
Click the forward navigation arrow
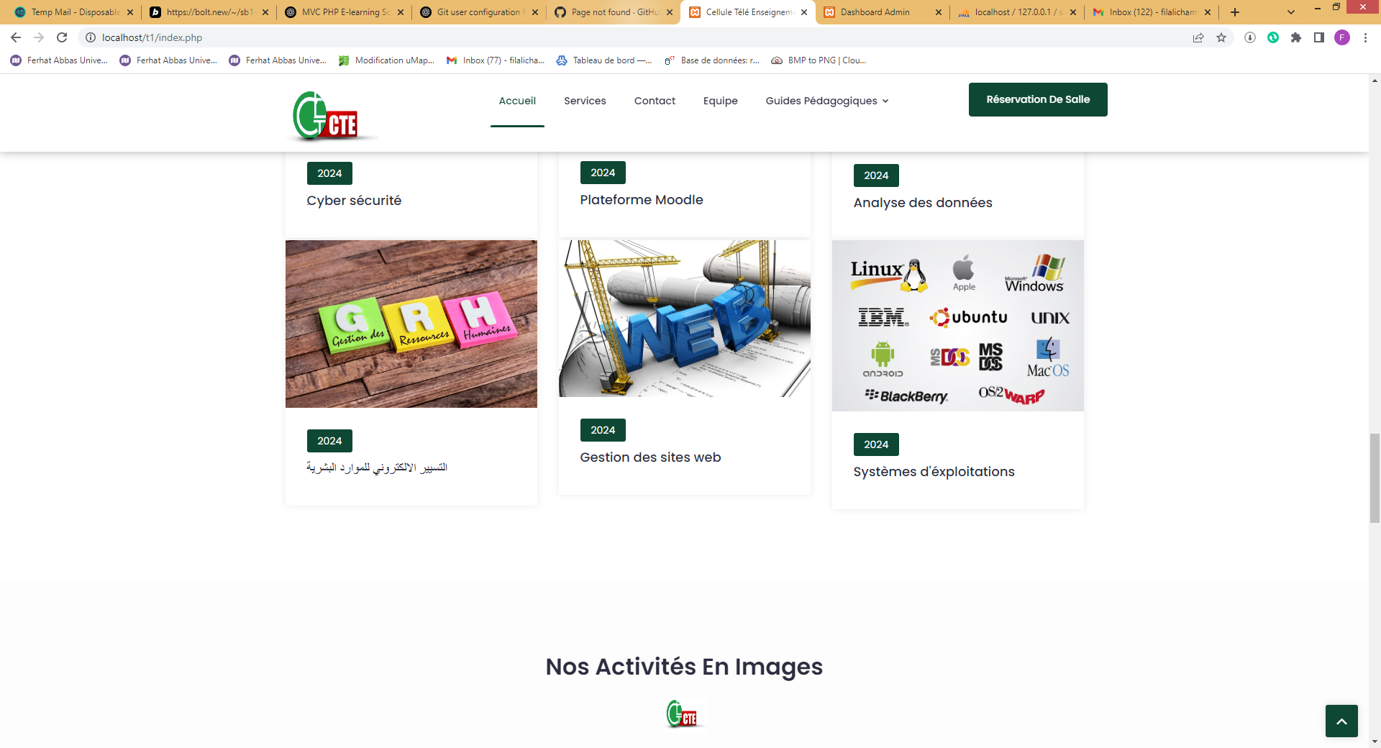pos(39,37)
